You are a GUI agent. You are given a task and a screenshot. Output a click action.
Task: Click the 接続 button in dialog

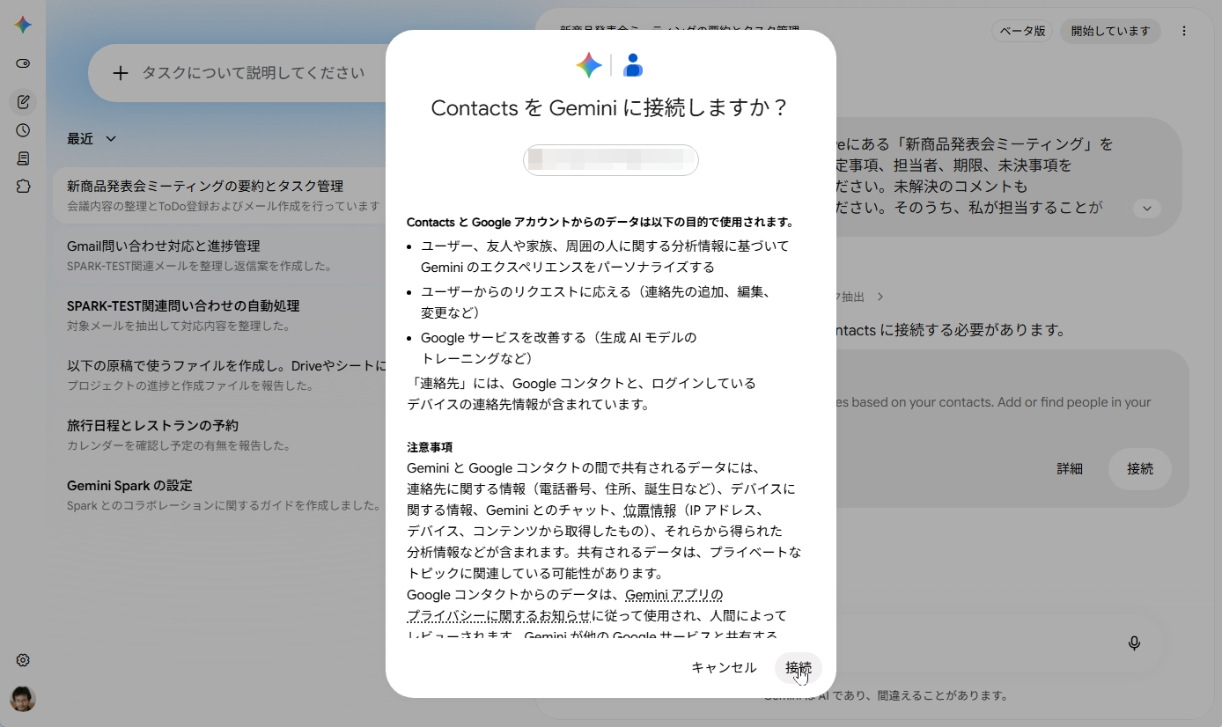(799, 668)
